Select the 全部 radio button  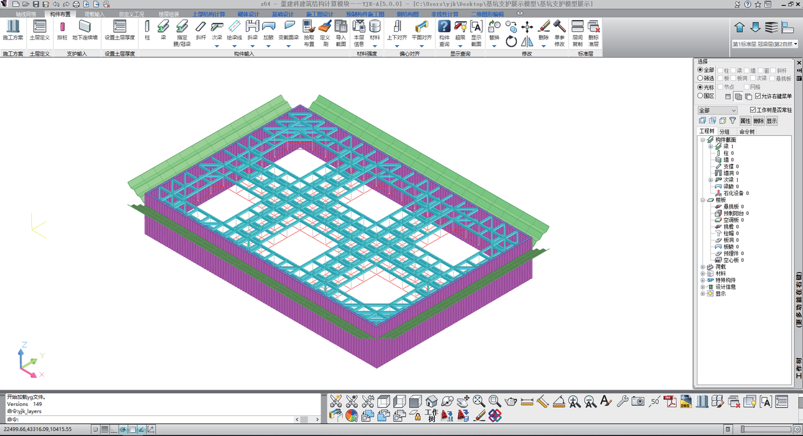(706, 70)
